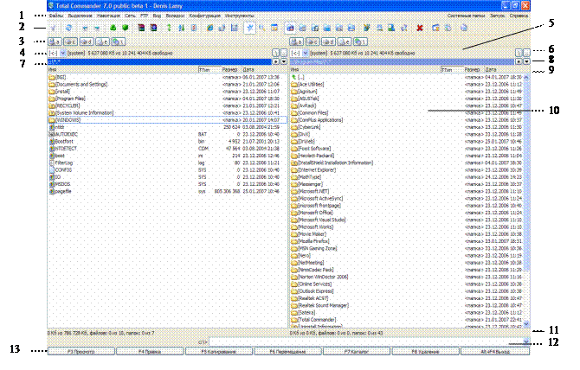Viewport: 580px width, 370px height.
Task: Open right panel directory history arrow
Action: (x=526, y=61)
